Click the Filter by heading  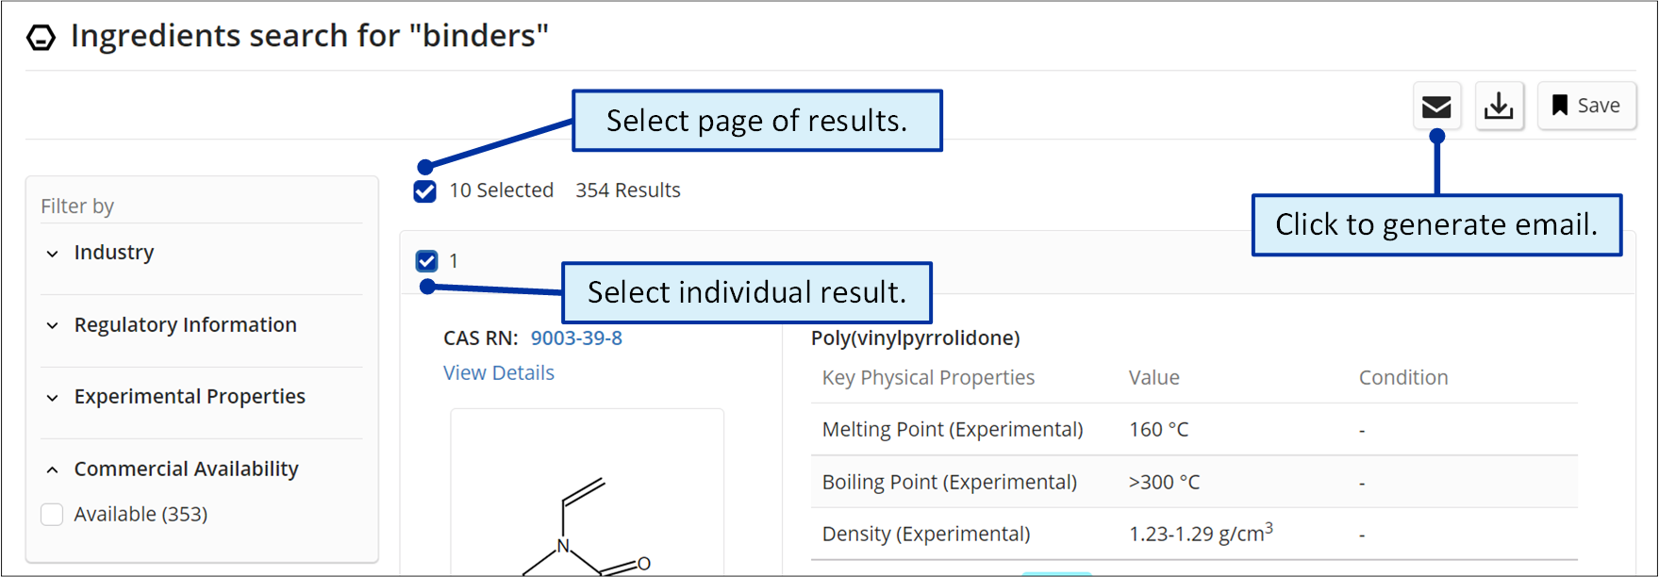[77, 206]
